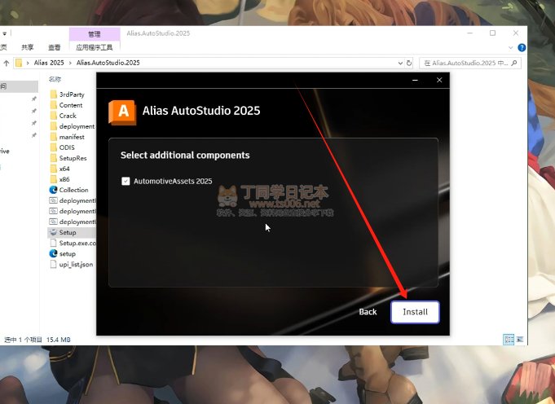This screenshot has height=404, width=555.
Task: Expand the address bar history dropdown
Action: pos(400,63)
